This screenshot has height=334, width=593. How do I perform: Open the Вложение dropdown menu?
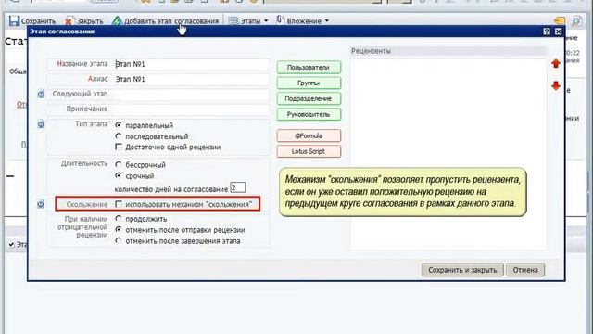pos(303,20)
